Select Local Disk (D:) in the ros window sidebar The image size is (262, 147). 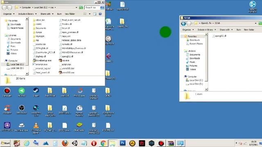[16, 68]
